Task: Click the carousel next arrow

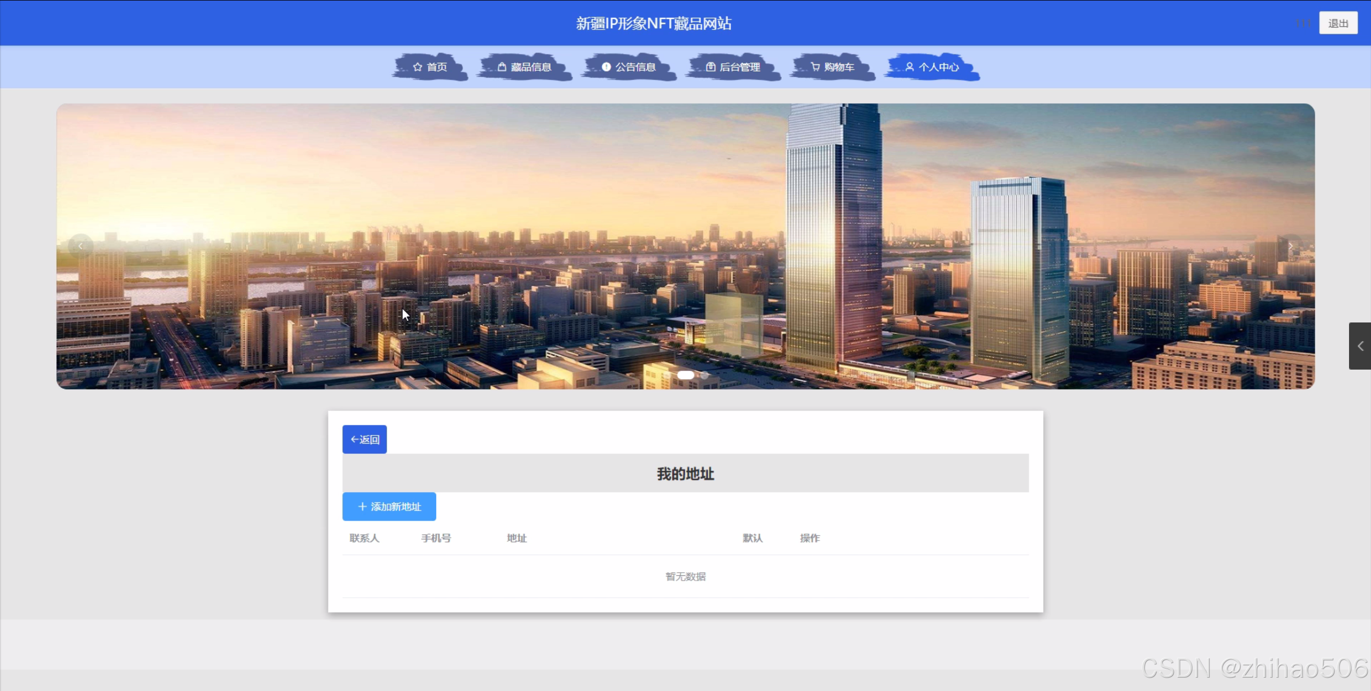Action: 1291,245
